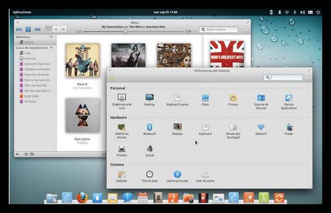Toggle shuffle in Noise bottom bar
The width and height of the screenshot is (331, 213).
[x=26, y=154]
